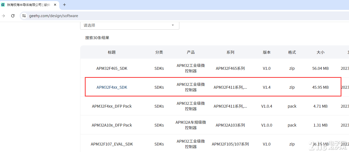Click the series cell of APM32F4xx_SDK row
This screenshot has height=152, width=349.
tap(230, 87)
